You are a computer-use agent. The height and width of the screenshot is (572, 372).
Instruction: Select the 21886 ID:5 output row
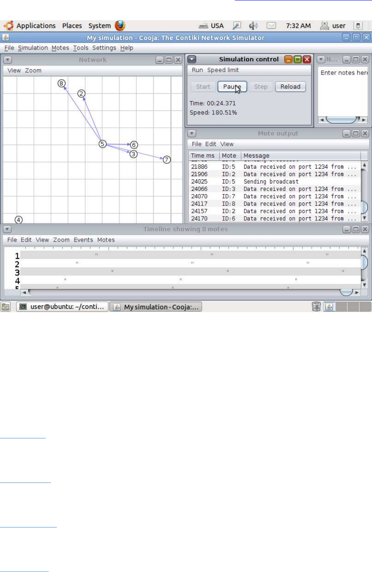(275, 167)
